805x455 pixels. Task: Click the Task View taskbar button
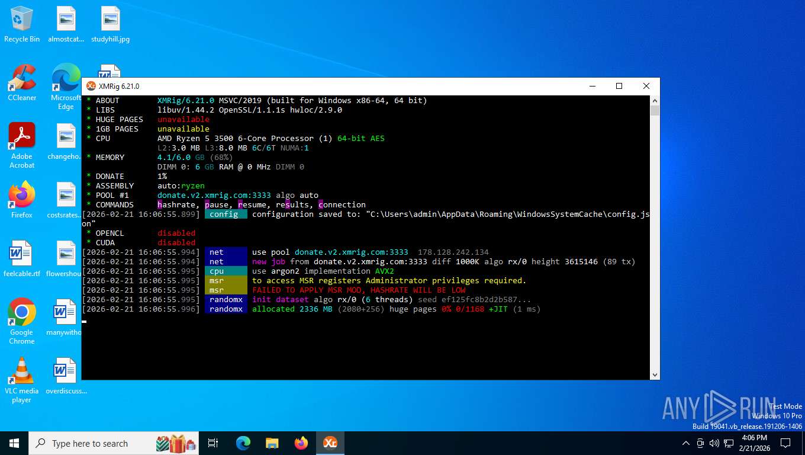pyautogui.click(x=213, y=443)
